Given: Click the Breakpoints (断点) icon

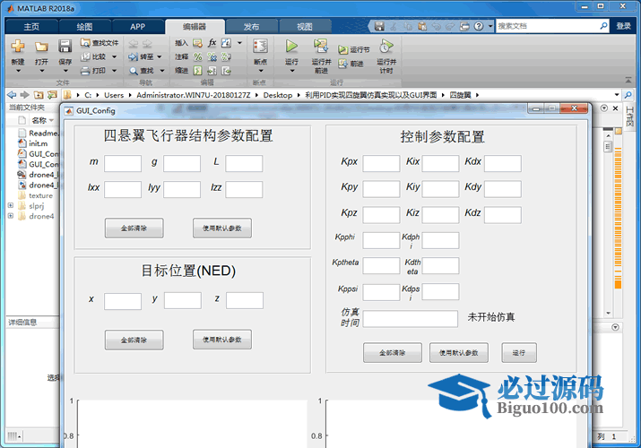Looking at the screenshot, I should point(260,46).
